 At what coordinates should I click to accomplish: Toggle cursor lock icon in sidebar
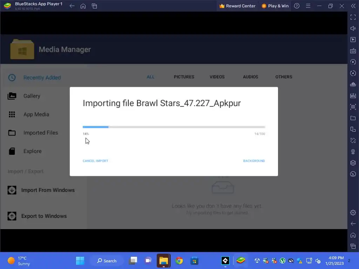(x=353, y=40)
